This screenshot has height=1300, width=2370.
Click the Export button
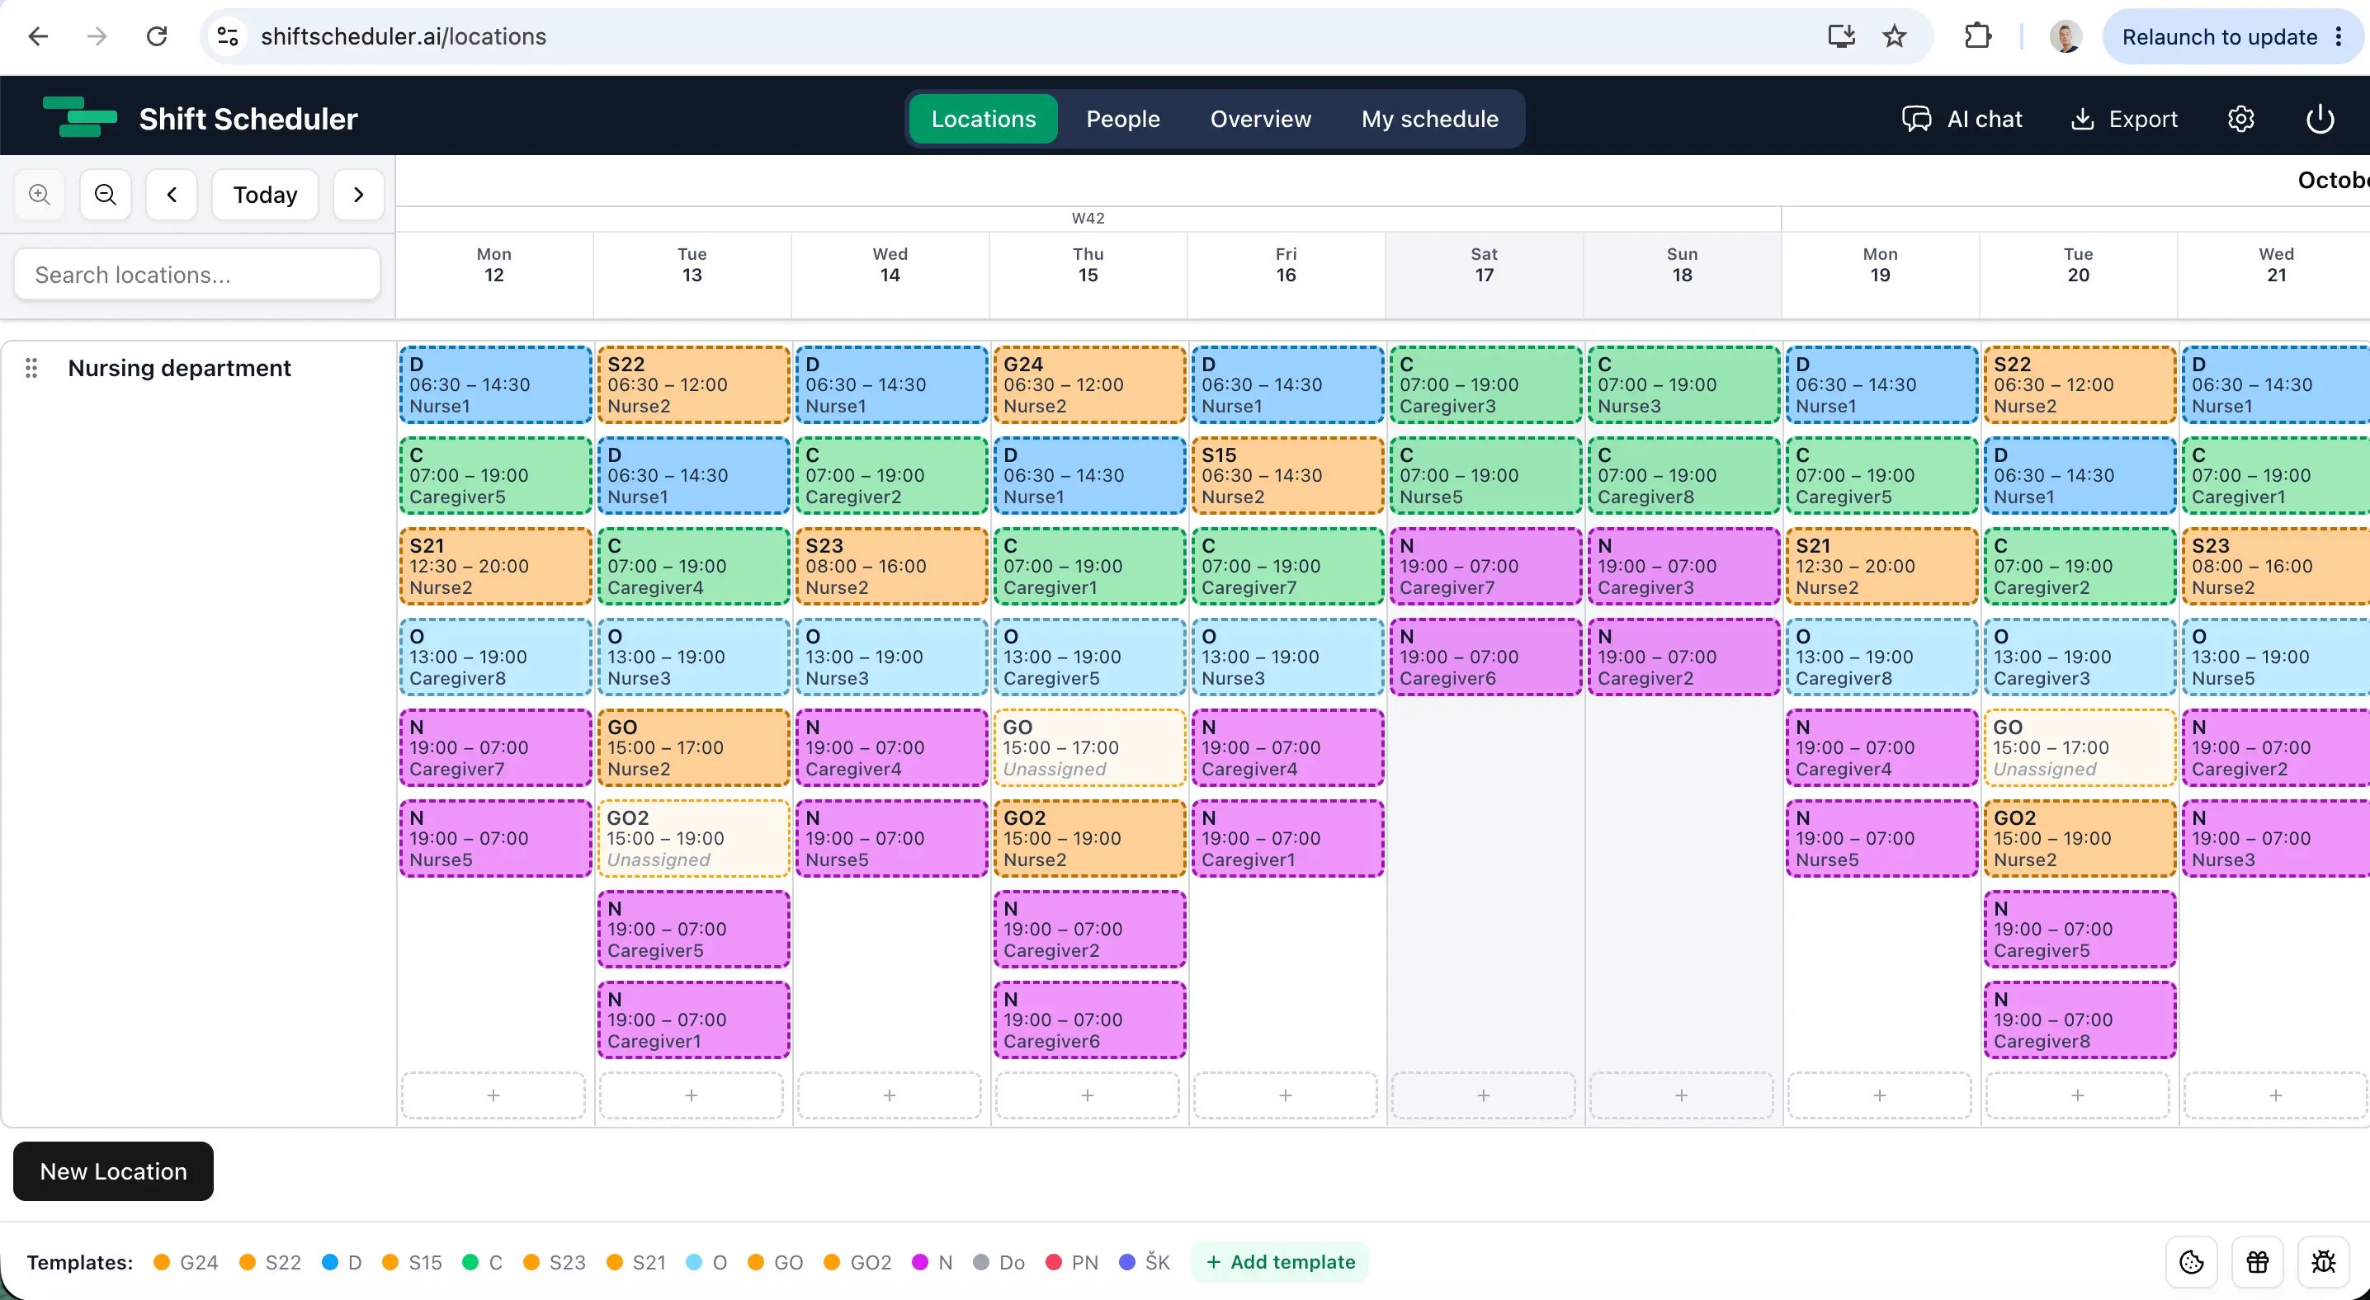pyautogui.click(x=2123, y=119)
